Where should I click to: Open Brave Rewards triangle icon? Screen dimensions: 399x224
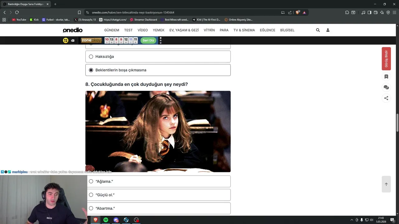click(x=304, y=12)
